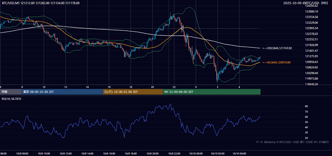Click price axis label 123880.10
Viewport: 332px width, 156px height.
[311, 11]
